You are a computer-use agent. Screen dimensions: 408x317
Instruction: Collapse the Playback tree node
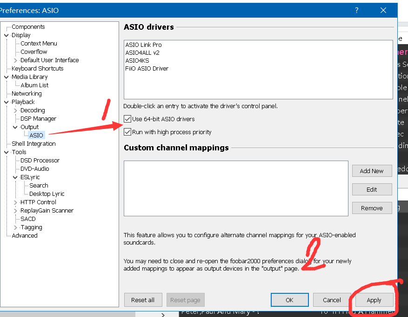tap(7, 102)
